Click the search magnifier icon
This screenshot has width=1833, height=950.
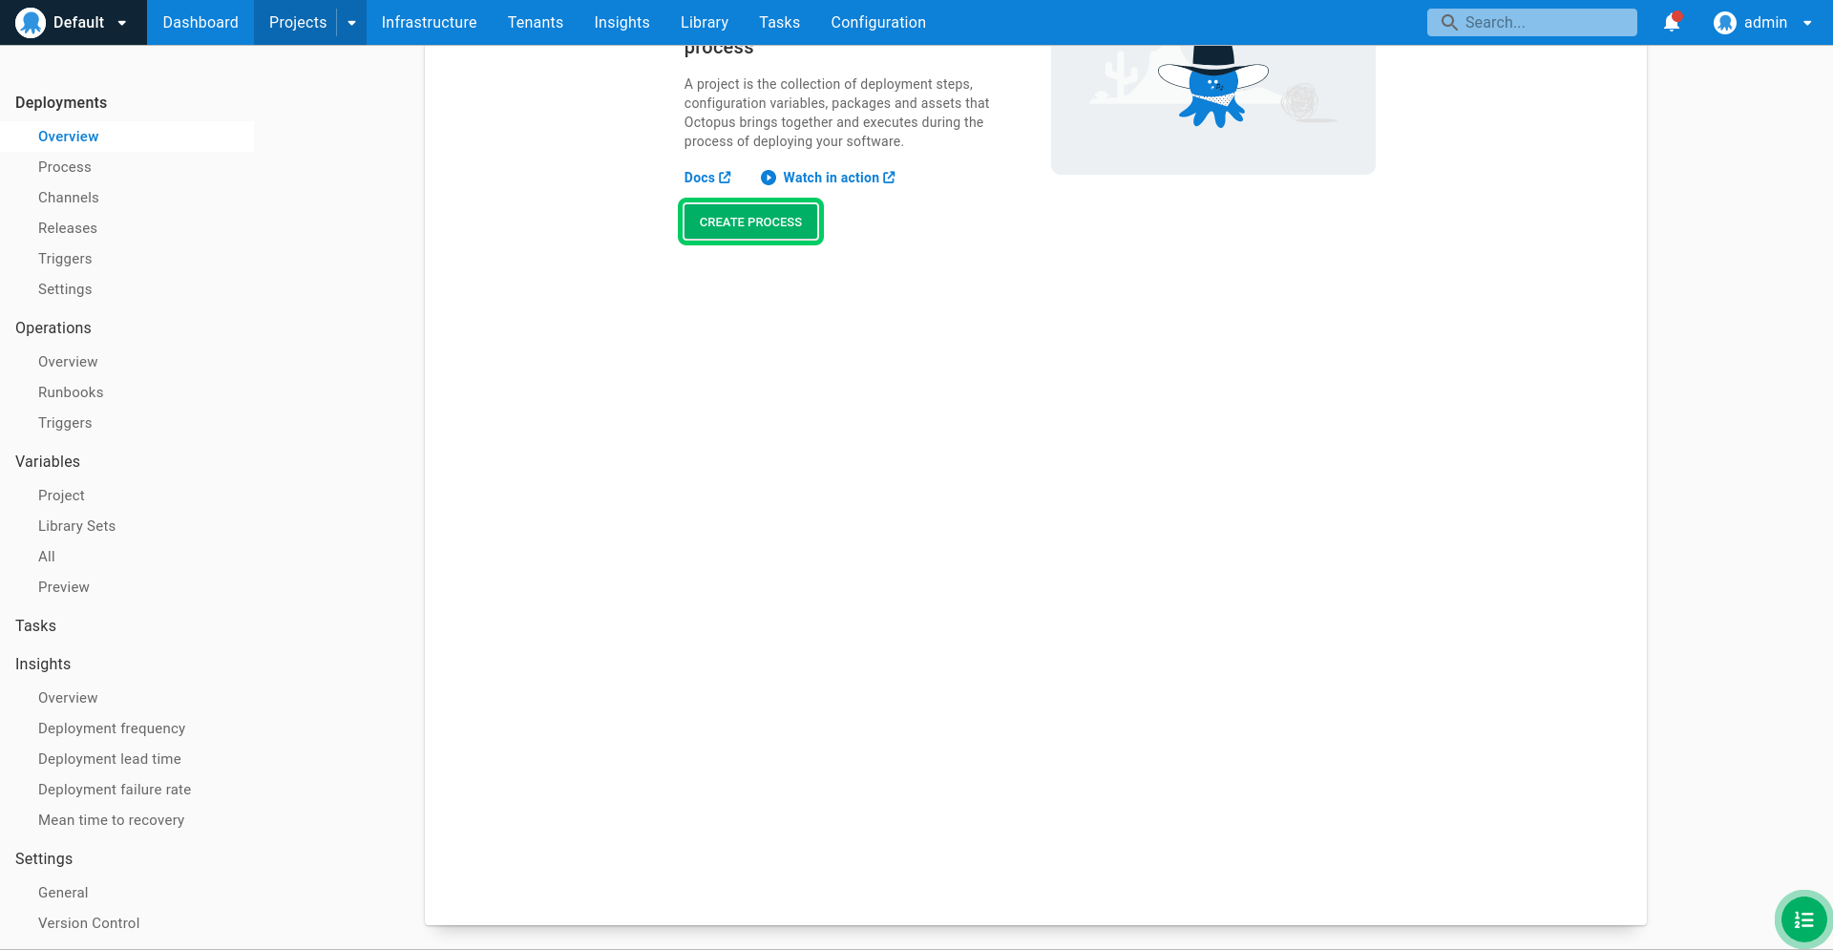pyautogui.click(x=1449, y=22)
